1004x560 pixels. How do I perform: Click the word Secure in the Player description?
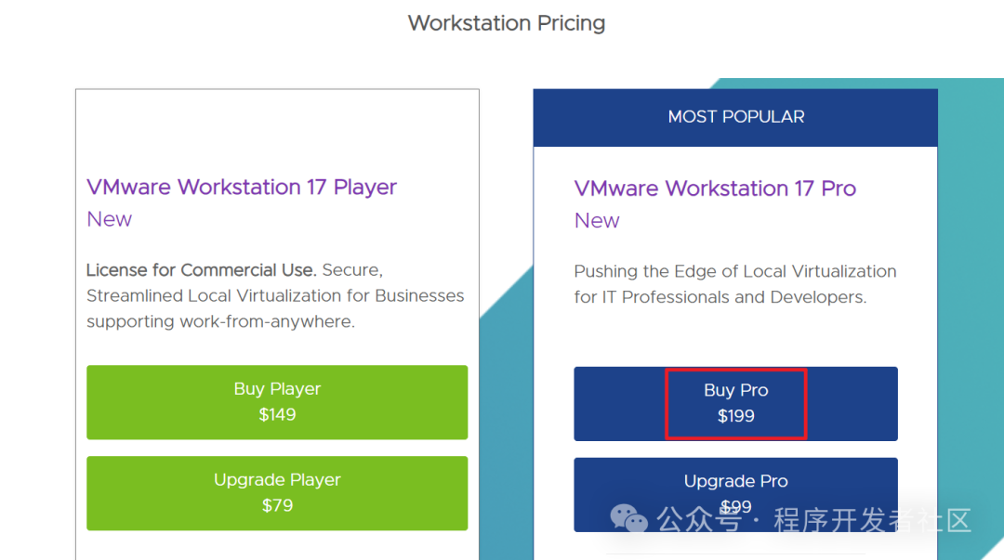pyautogui.click(x=351, y=270)
